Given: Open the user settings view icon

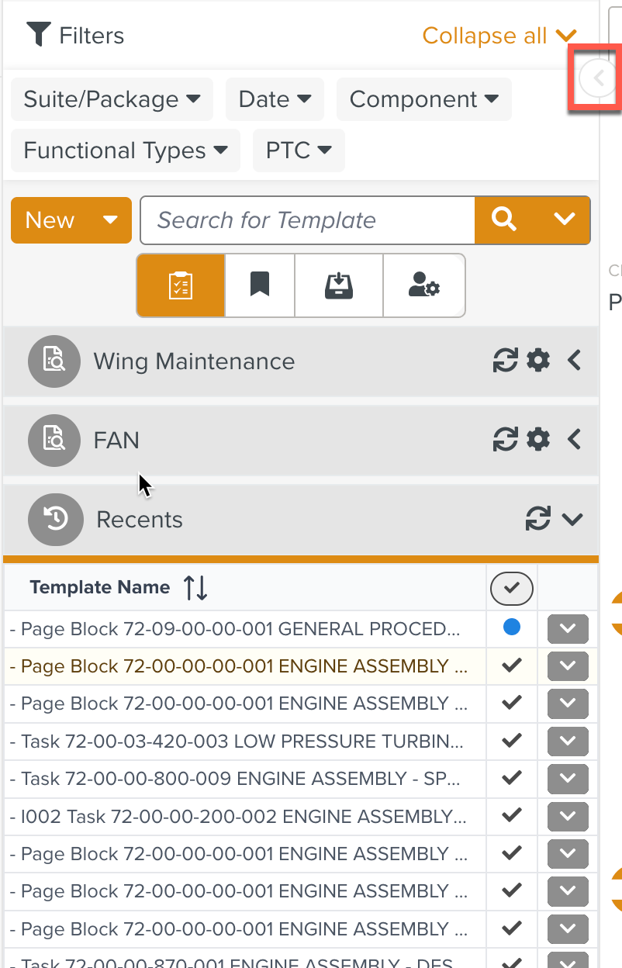Looking at the screenshot, I should (x=424, y=285).
